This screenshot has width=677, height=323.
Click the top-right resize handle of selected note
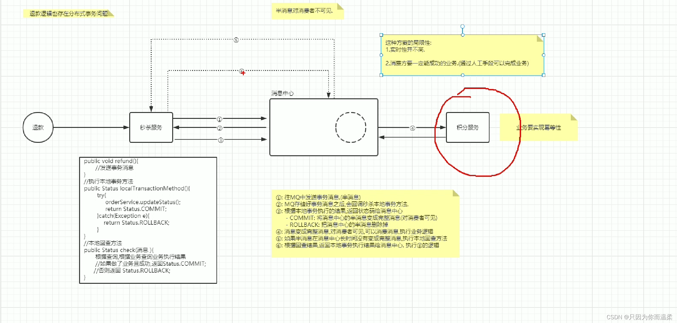tap(544, 35)
